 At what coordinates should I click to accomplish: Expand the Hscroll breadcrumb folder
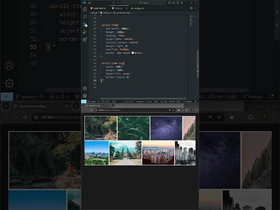[94, 13]
